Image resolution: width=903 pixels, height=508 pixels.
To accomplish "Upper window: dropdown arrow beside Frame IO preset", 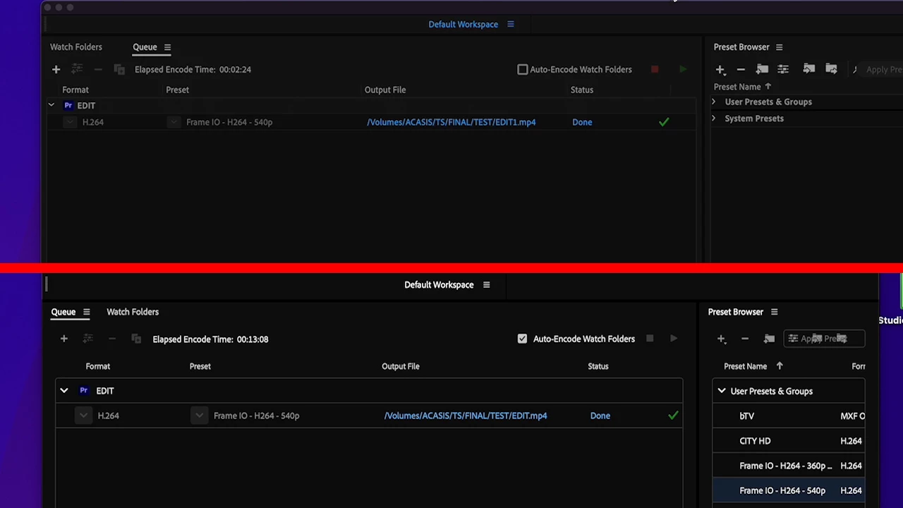I will click(x=174, y=122).
